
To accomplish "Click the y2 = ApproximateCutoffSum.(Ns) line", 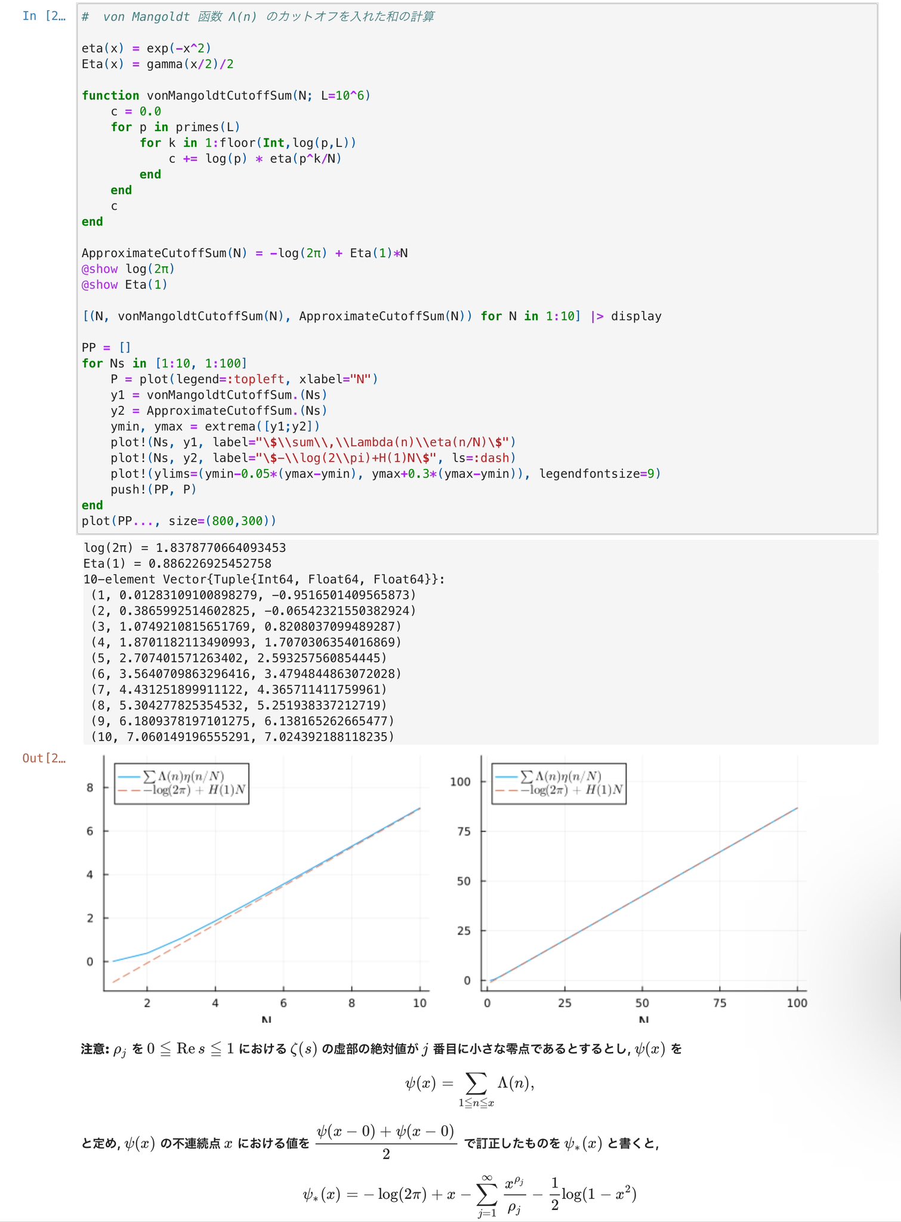I will [219, 411].
